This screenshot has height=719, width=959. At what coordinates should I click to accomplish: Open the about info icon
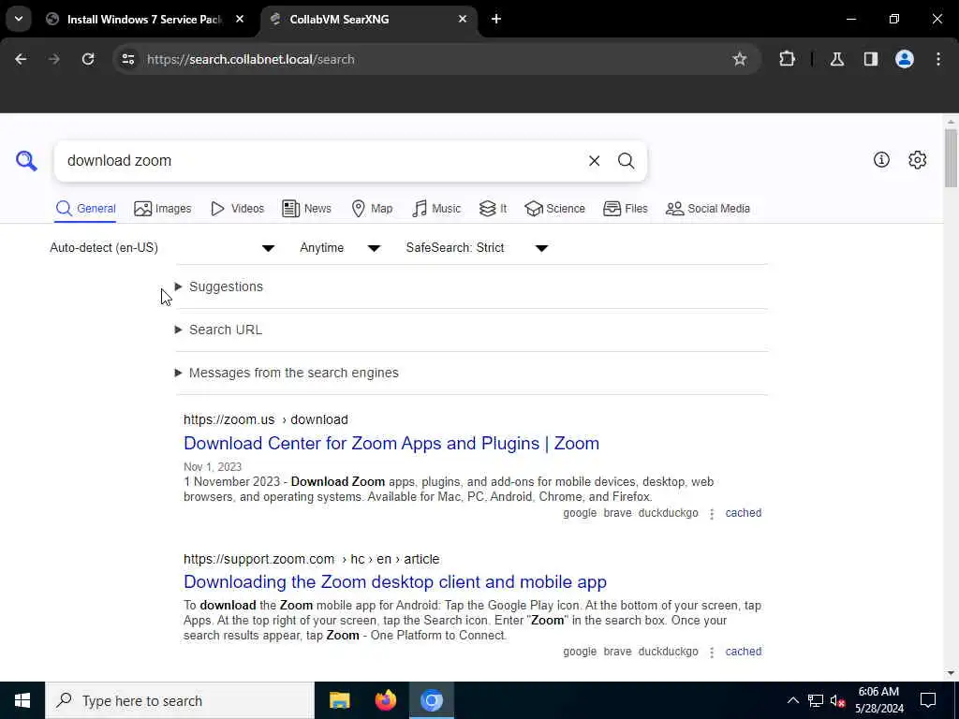[881, 159]
